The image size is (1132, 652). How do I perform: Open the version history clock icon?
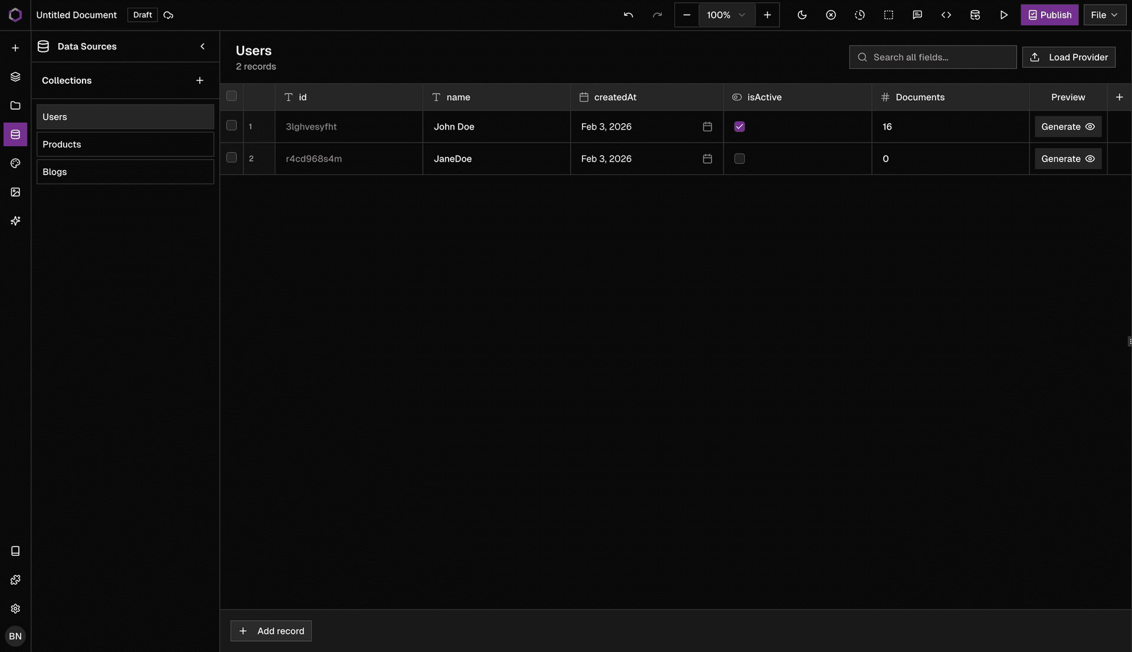860,15
